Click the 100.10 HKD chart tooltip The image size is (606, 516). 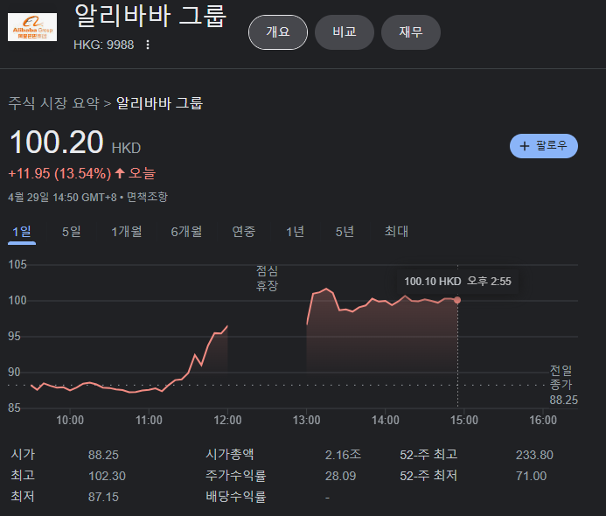[458, 282]
